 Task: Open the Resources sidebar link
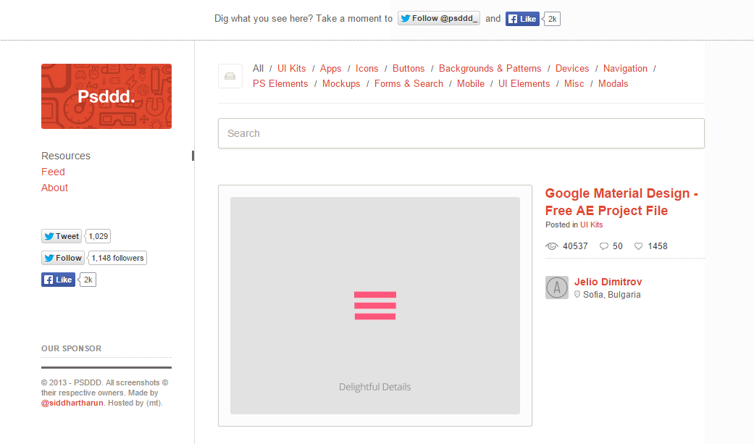pos(66,156)
